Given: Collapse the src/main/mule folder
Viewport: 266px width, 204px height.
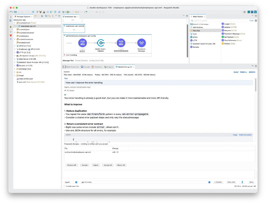Looking at the screenshot, I should point(15,23).
